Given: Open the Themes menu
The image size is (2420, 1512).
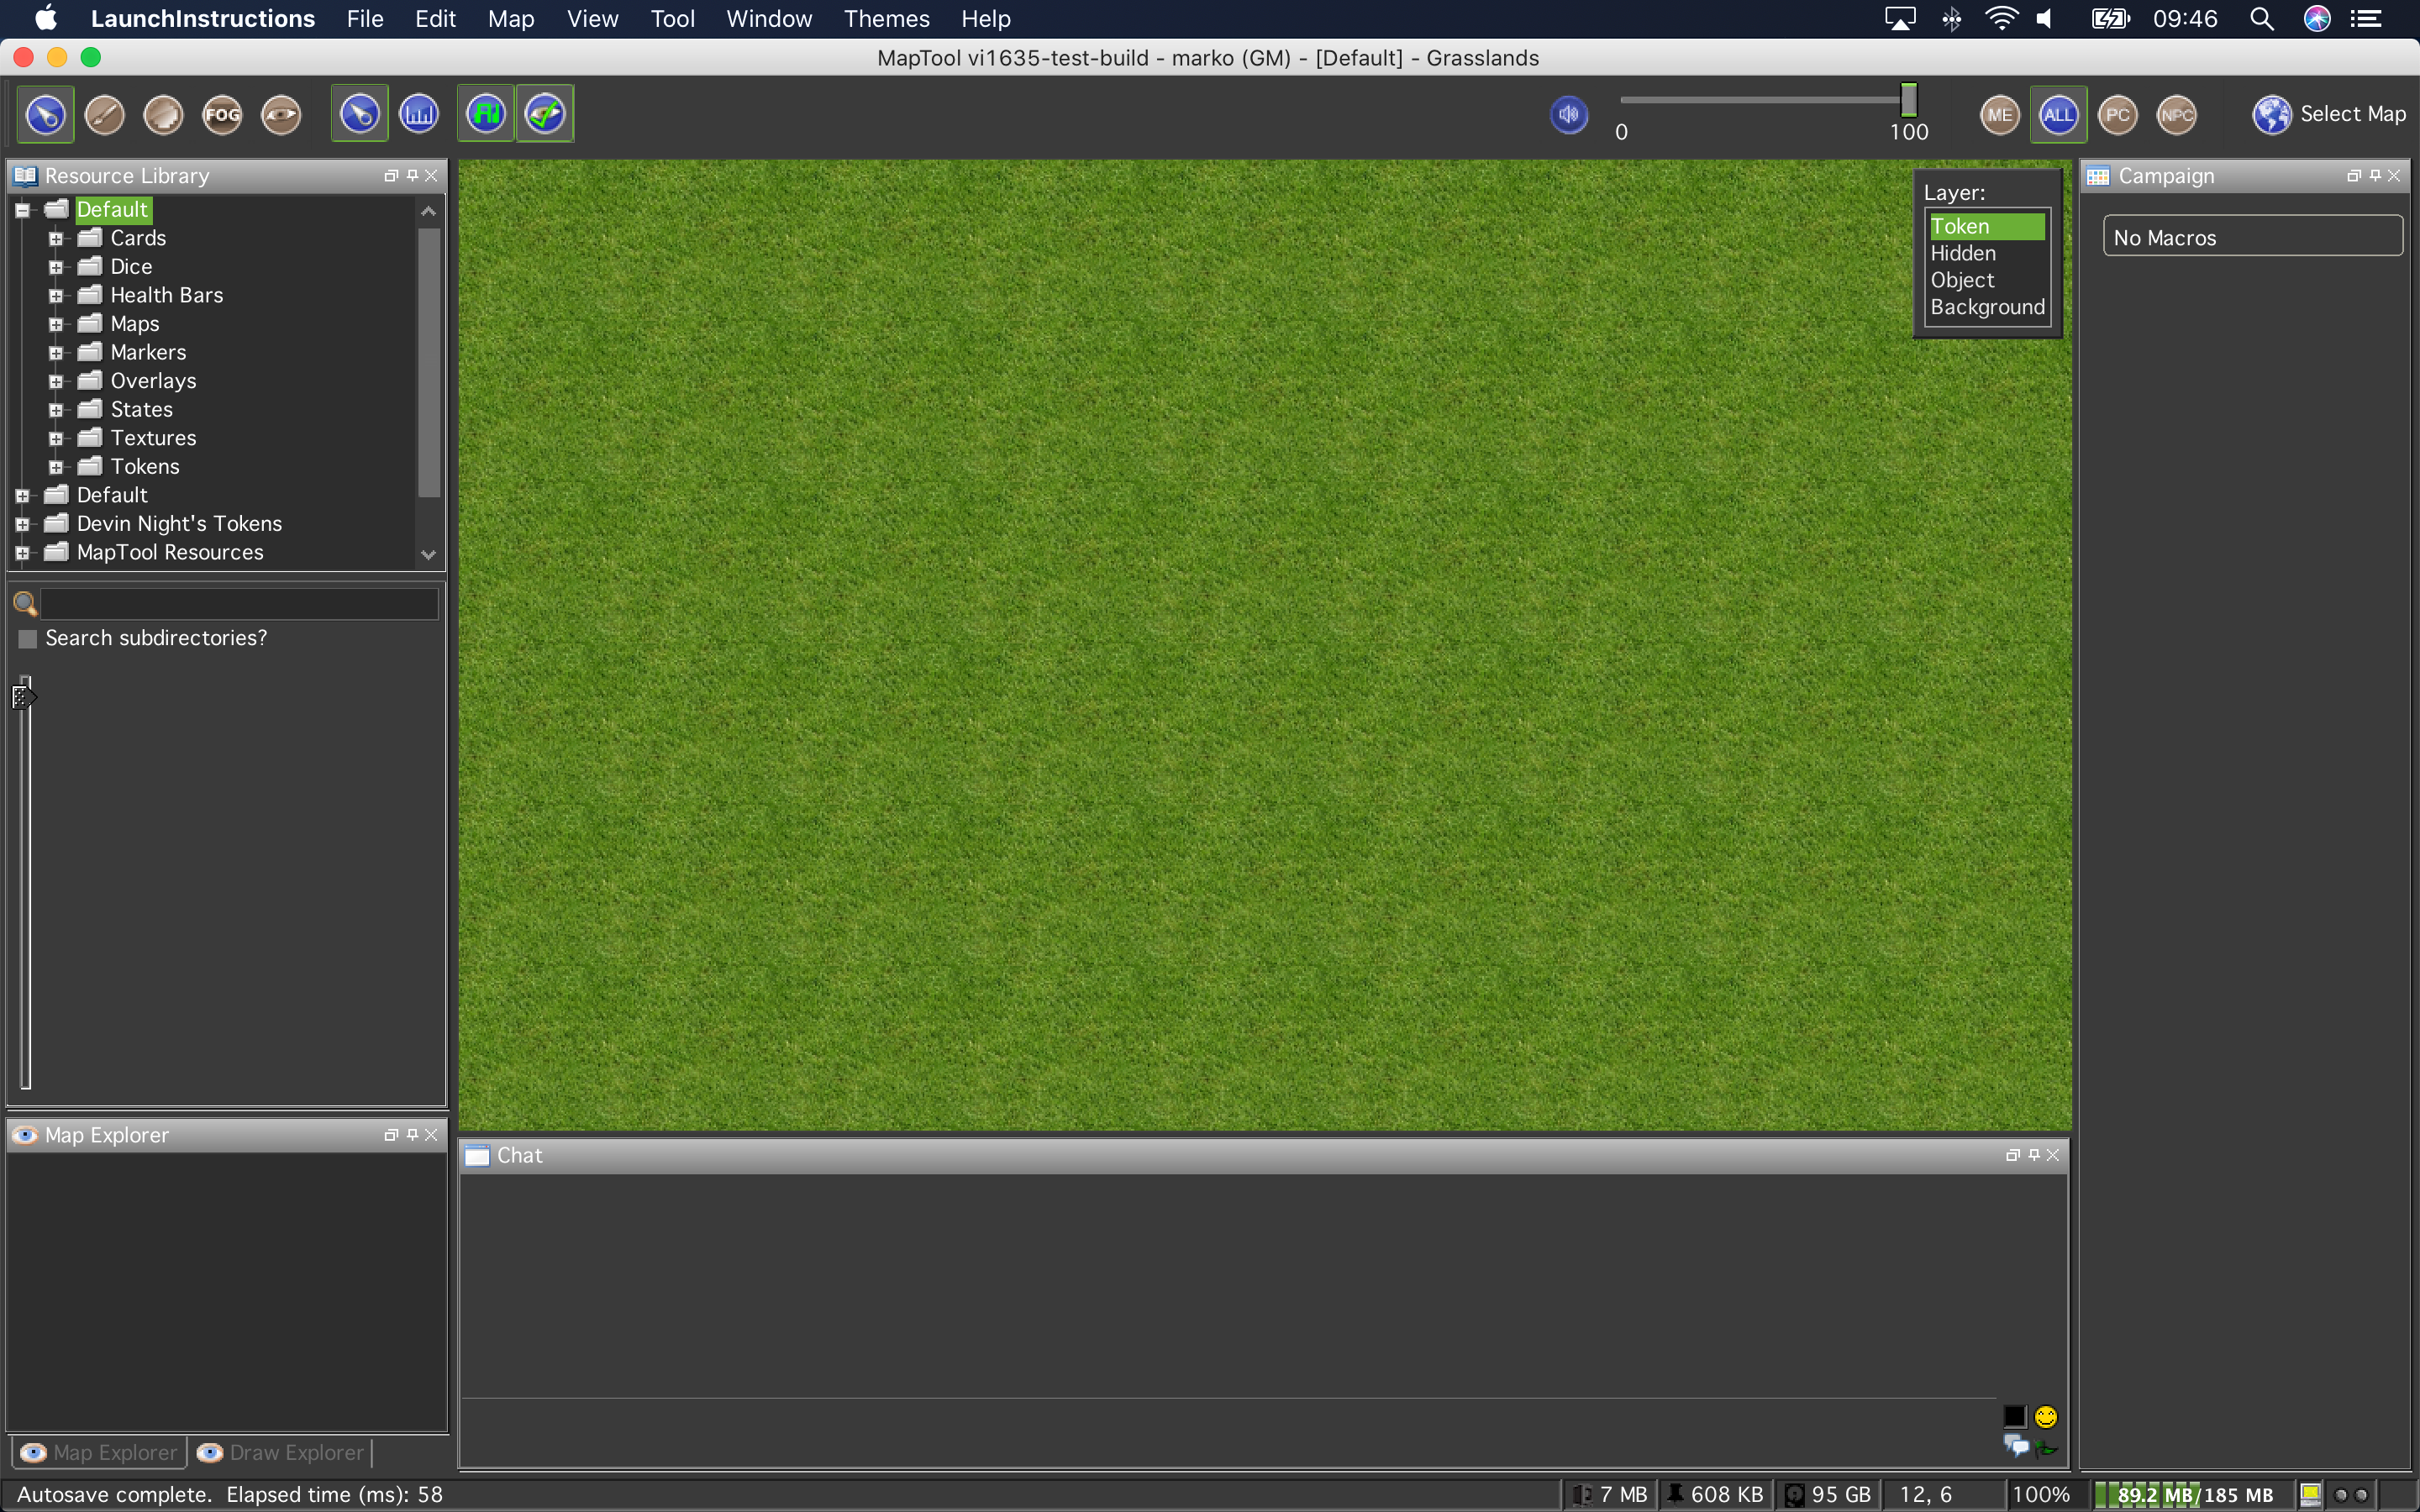Looking at the screenshot, I should pos(886,19).
